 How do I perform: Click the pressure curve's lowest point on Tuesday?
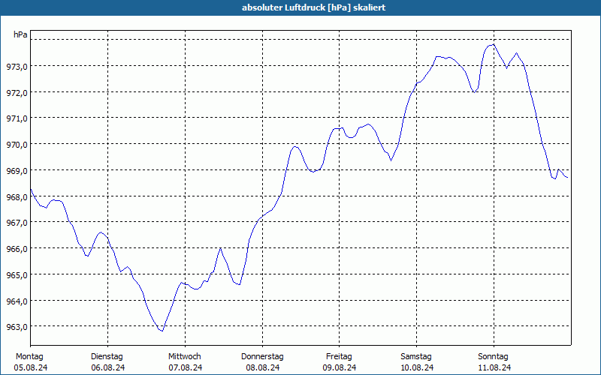coord(162,331)
